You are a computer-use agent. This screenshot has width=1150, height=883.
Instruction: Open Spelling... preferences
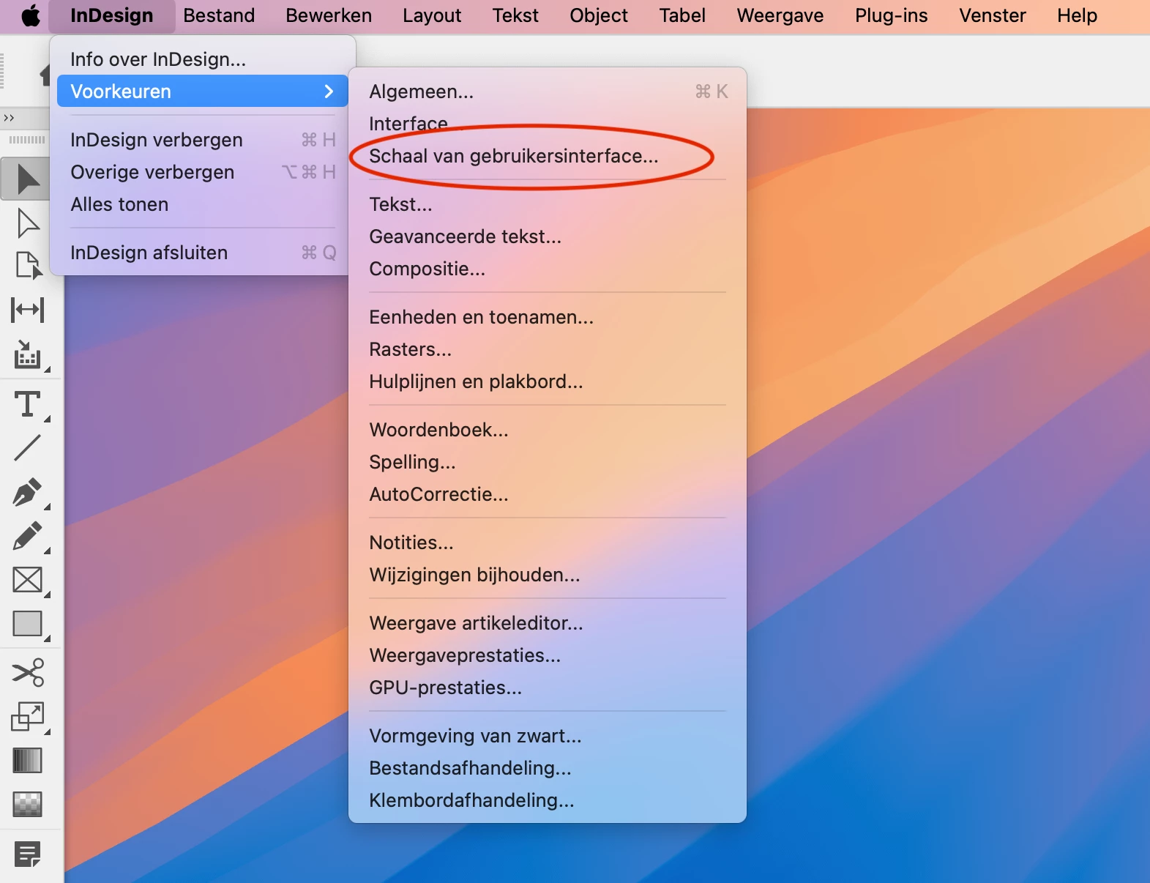click(x=548, y=462)
